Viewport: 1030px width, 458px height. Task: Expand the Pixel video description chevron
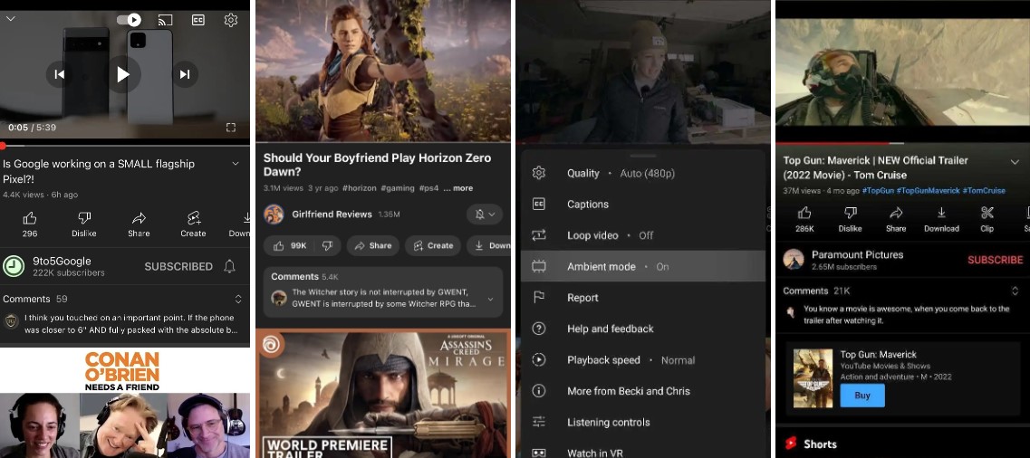[x=236, y=164]
